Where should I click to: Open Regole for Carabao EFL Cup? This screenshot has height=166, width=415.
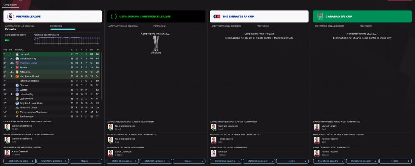tap(395, 161)
